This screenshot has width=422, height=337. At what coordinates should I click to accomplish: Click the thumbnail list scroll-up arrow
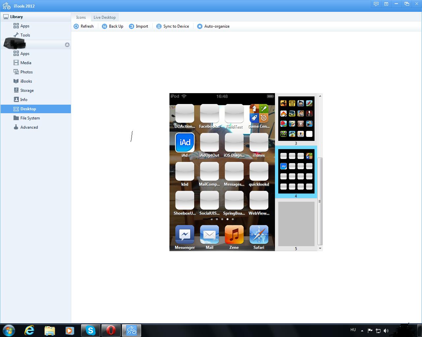320,96
